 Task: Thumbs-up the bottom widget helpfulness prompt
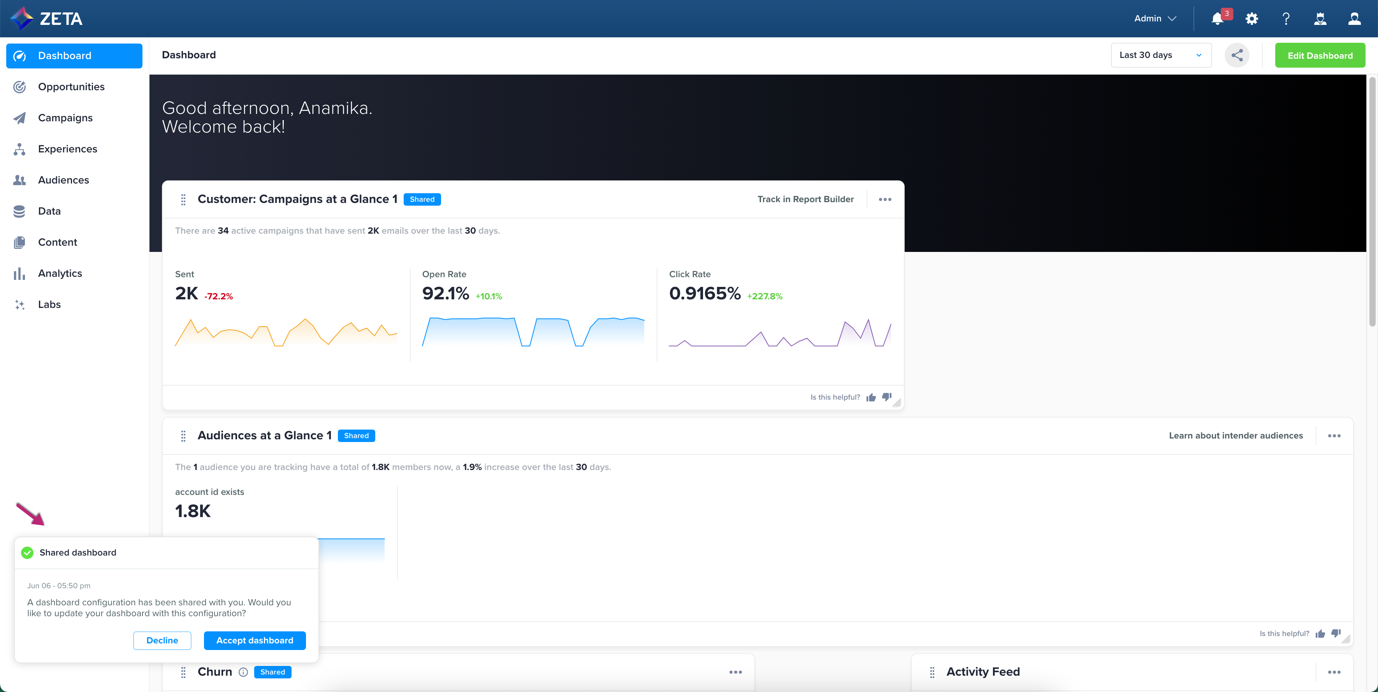pos(1320,633)
